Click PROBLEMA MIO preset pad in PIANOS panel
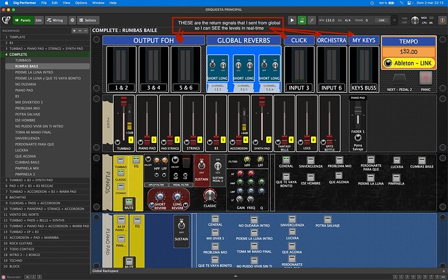 339,160
